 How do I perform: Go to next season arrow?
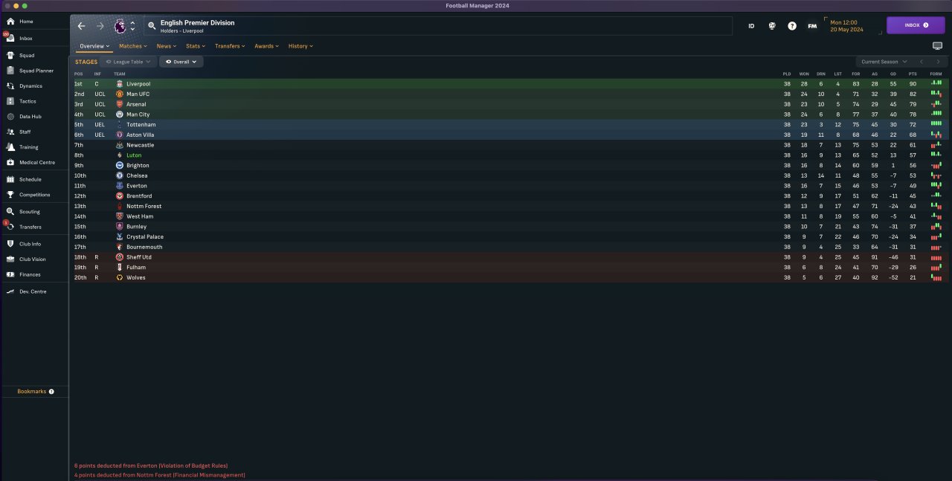click(939, 62)
